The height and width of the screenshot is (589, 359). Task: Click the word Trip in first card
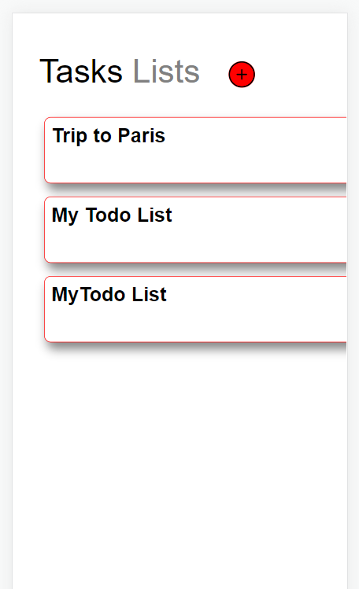coord(70,136)
